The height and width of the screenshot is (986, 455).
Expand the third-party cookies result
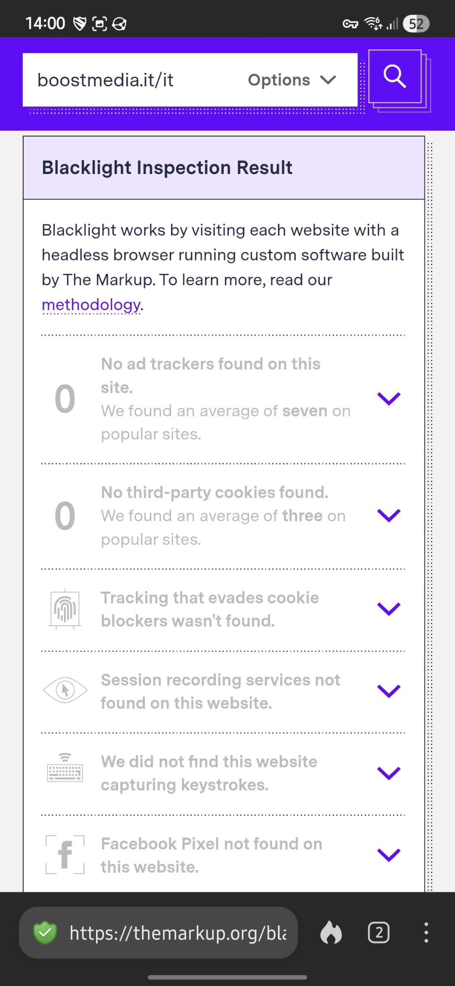(x=388, y=515)
